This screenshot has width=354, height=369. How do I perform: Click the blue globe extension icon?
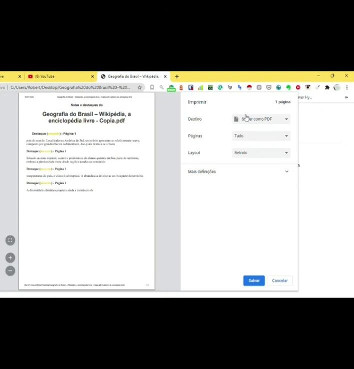pos(278,87)
